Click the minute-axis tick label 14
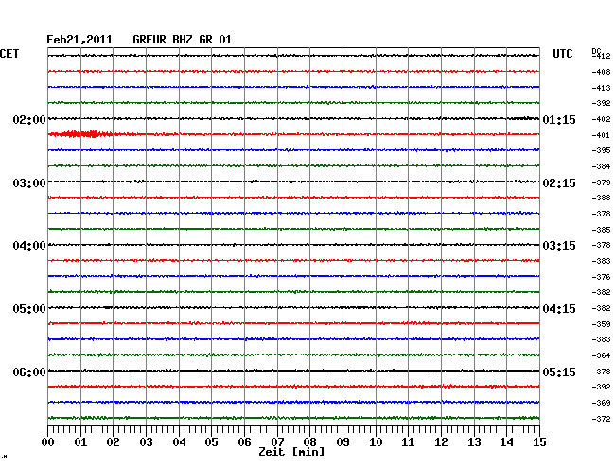The height and width of the screenshot is (467, 615). click(x=506, y=441)
